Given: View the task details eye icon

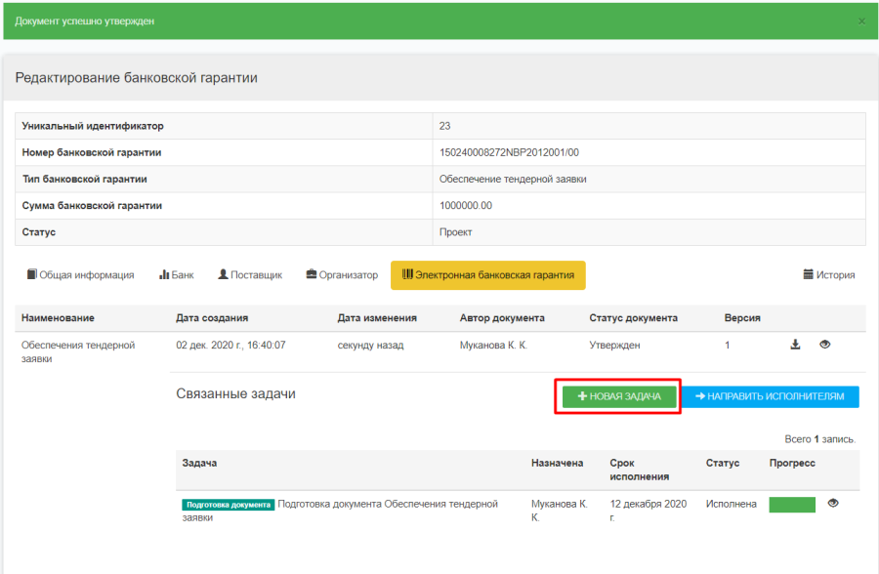Looking at the screenshot, I should (x=833, y=504).
